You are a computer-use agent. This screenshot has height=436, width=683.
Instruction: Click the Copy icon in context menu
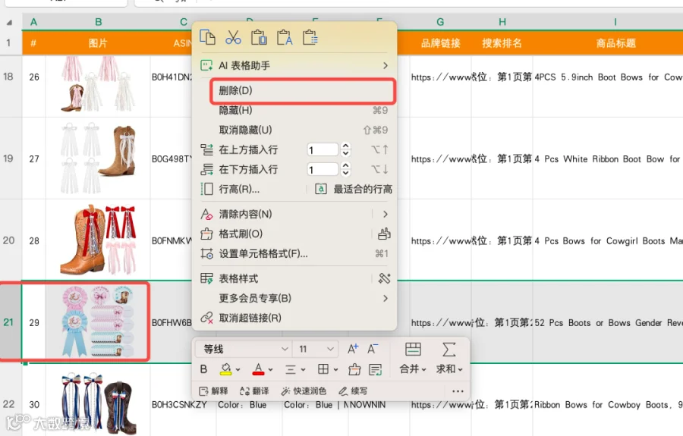pos(207,38)
